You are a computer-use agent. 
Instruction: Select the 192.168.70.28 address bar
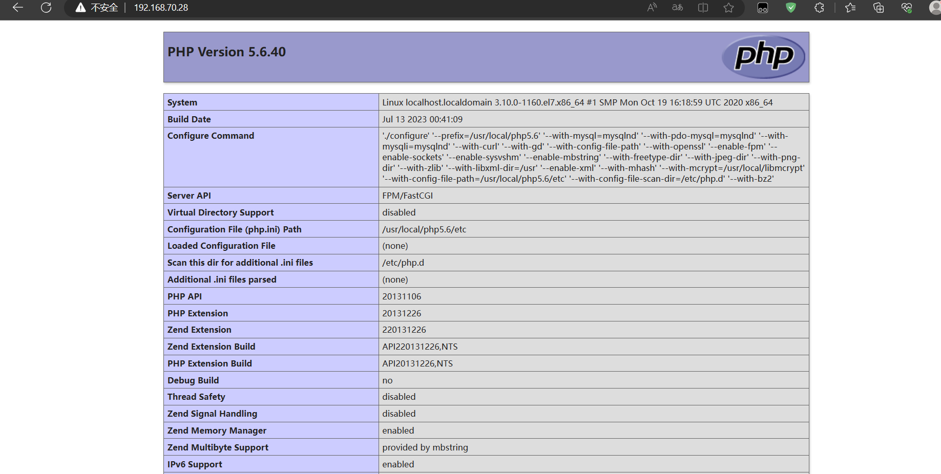[161, 8]
